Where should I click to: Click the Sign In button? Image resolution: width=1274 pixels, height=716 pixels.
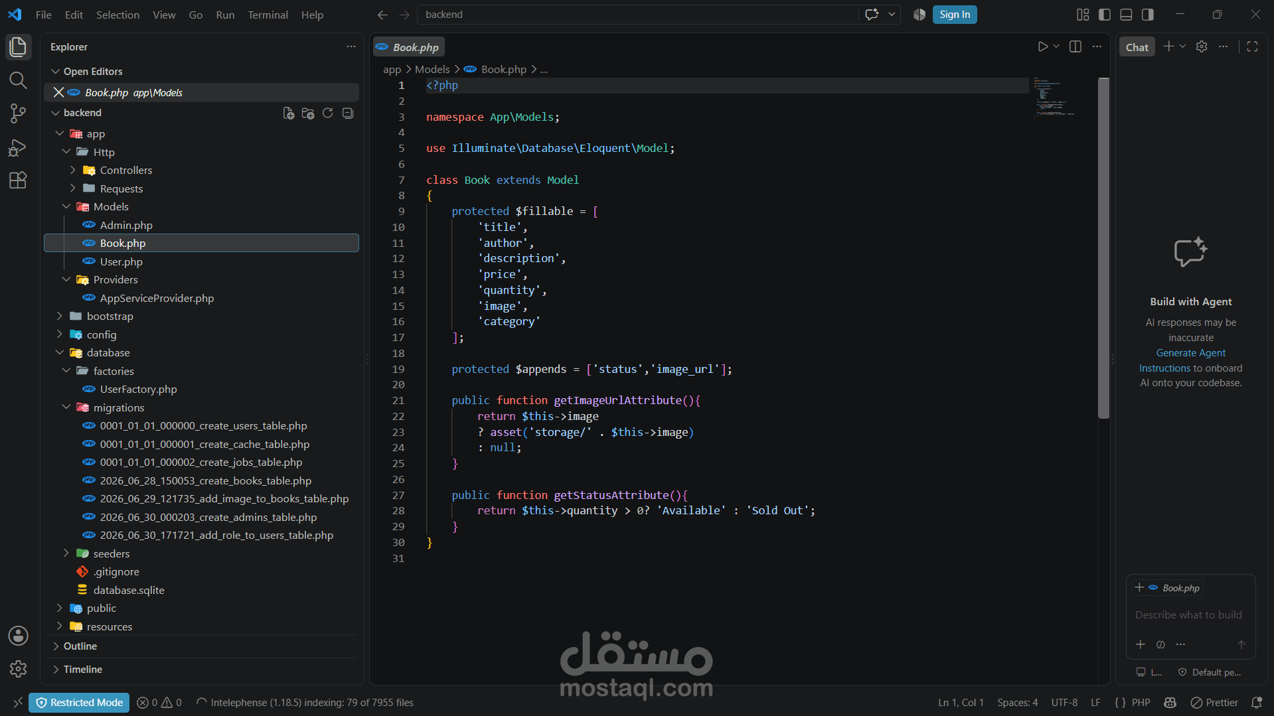(955, 15)
